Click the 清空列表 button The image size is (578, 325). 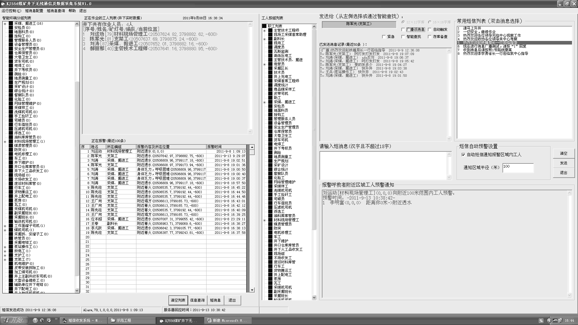point(178,300)
